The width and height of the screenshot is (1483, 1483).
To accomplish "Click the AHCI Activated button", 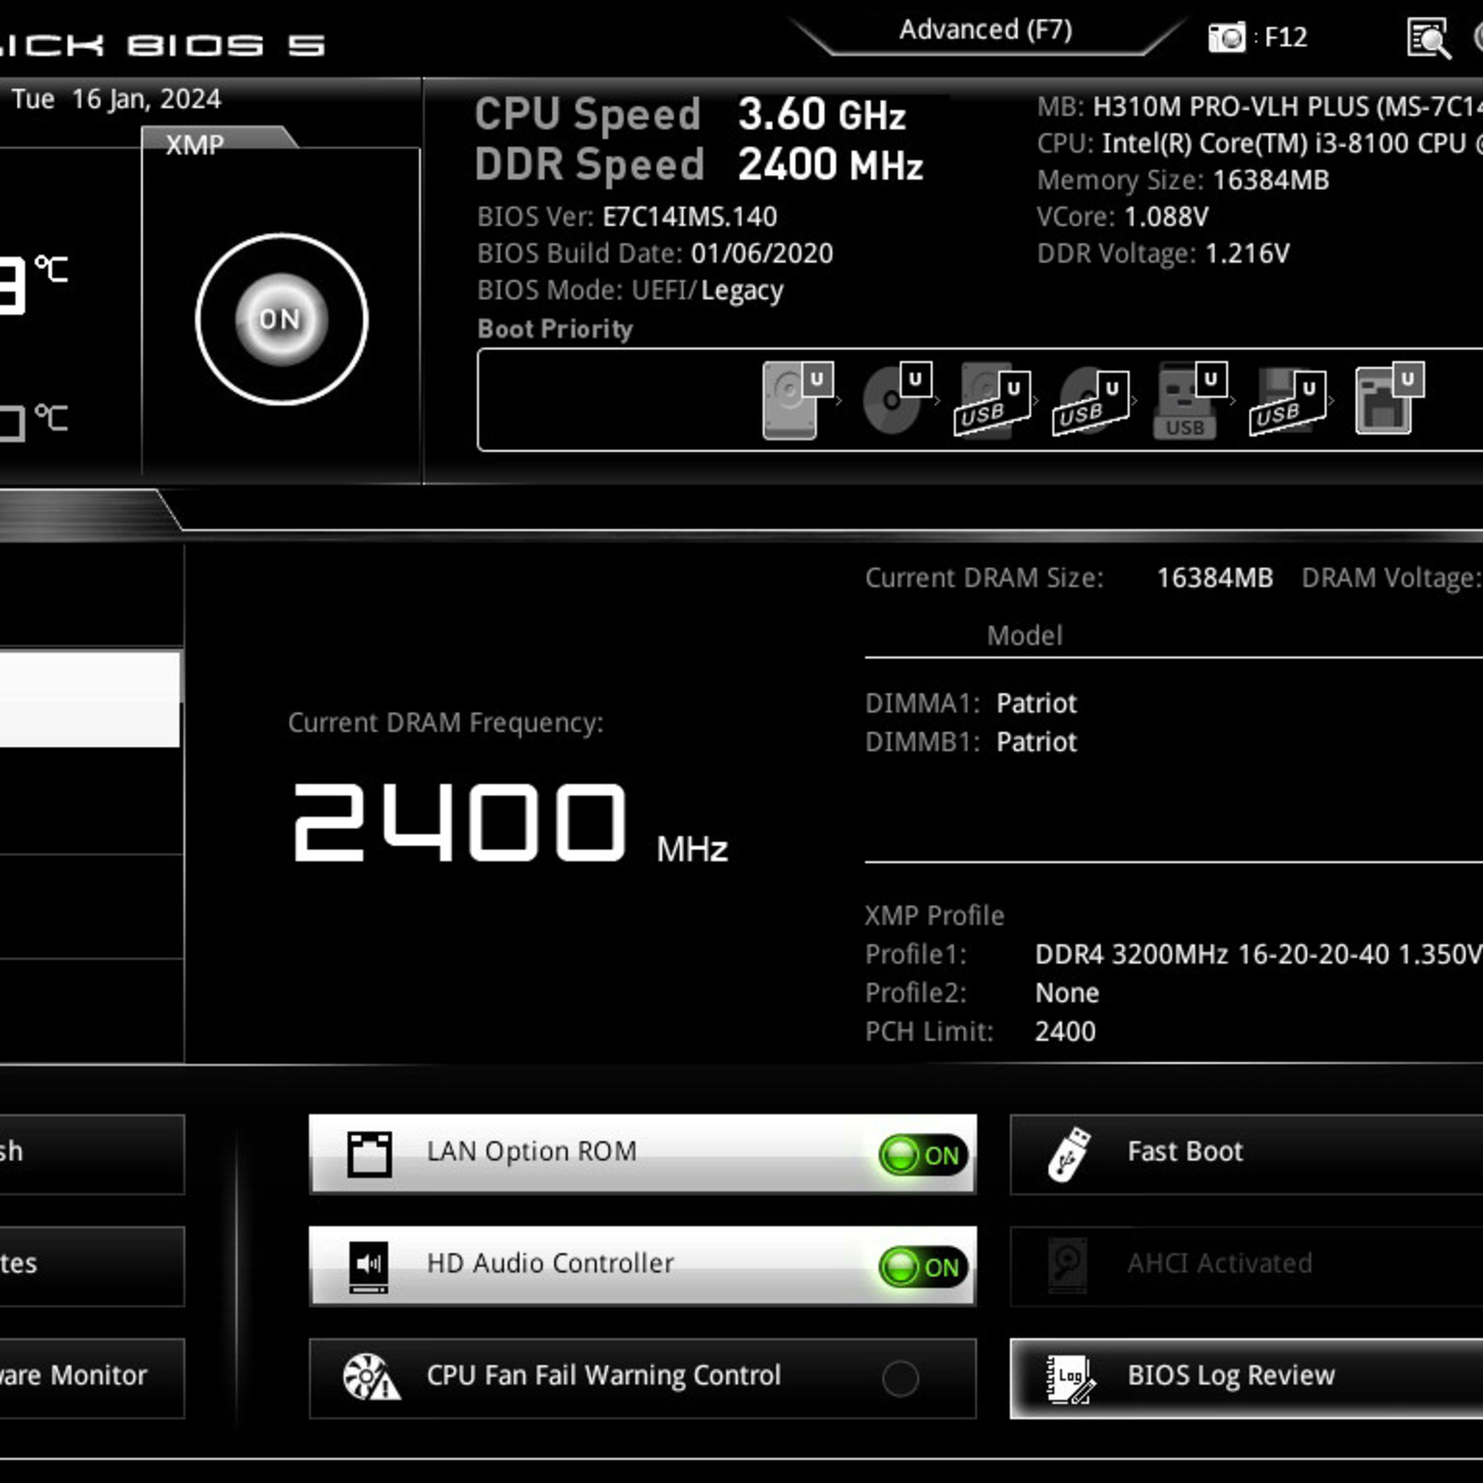I will (1247, 1266).
